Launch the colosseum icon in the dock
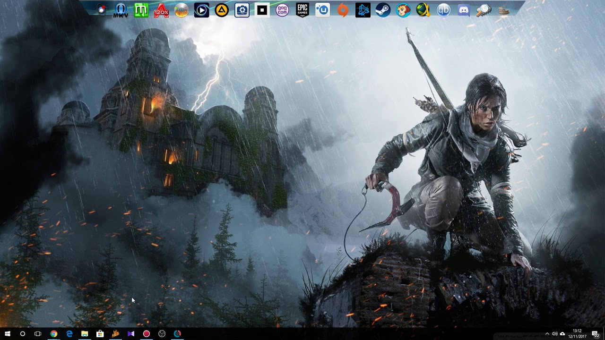 (x=504, y=10)
